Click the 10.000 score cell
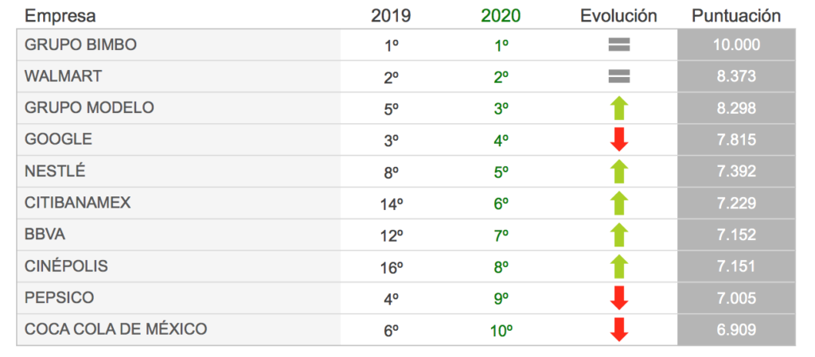 tap(736, 45)
